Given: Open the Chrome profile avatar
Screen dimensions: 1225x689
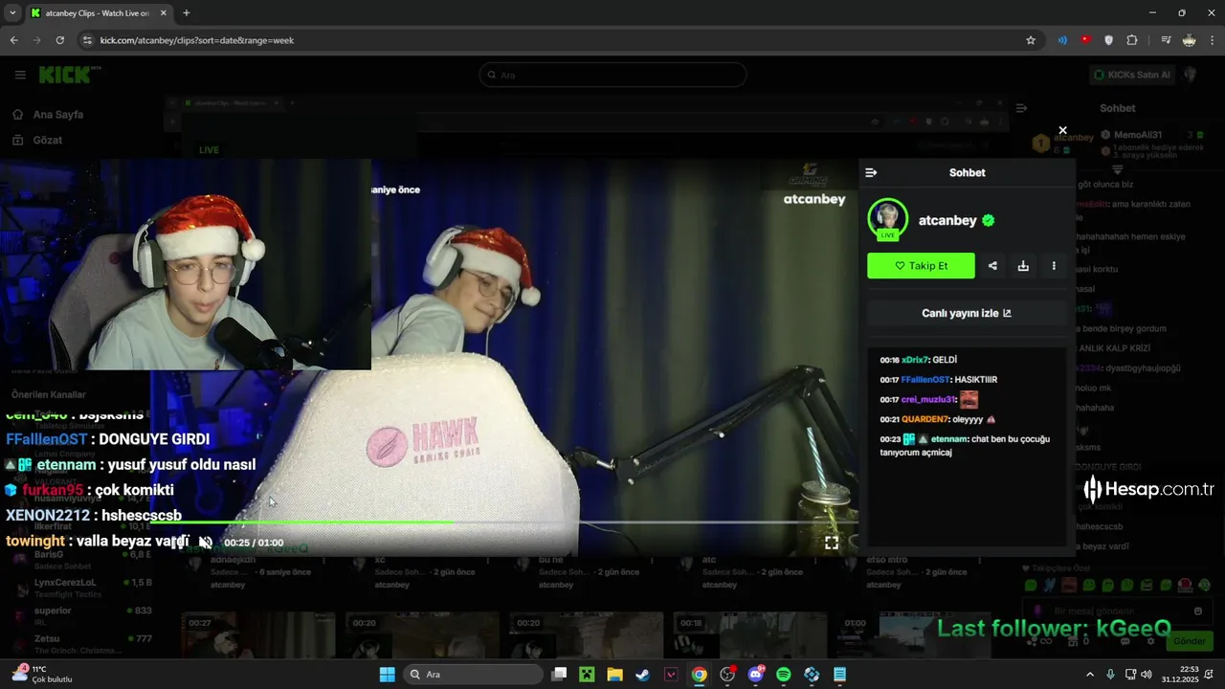Looking at the screenshot, I should click(x=1190, y=40).
